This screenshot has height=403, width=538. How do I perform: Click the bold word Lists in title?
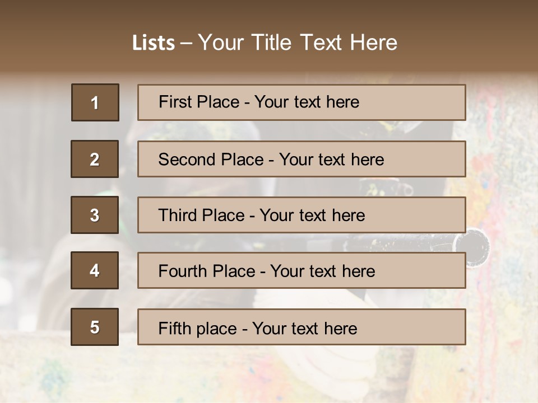153,43
